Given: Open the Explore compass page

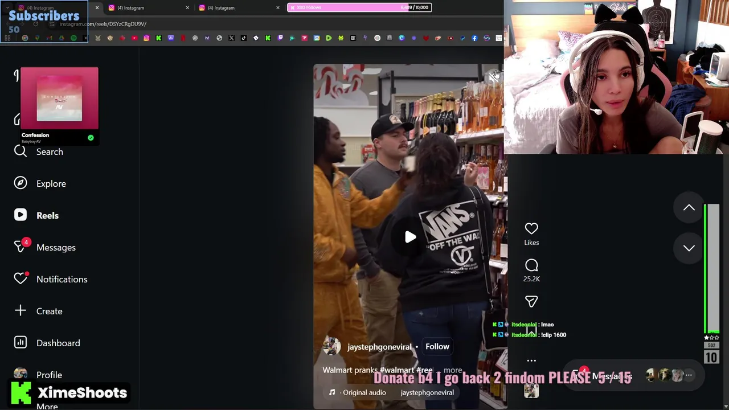Looking at the screenshot, I should tap(40, 183).
